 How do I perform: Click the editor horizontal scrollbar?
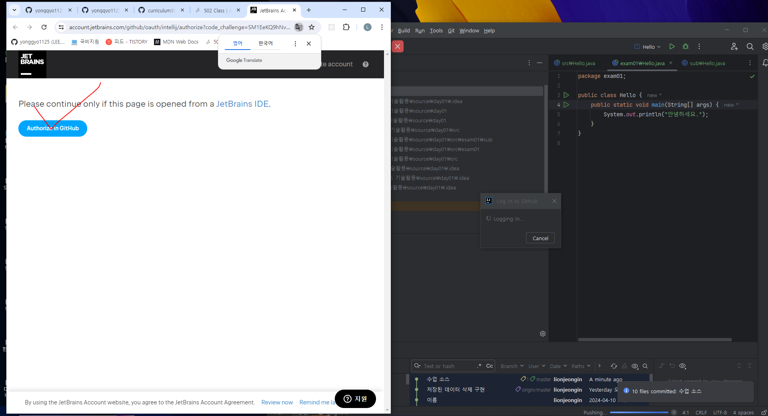tap(655, 340)
